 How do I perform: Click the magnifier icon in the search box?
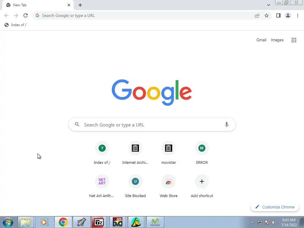click(77, 124)
